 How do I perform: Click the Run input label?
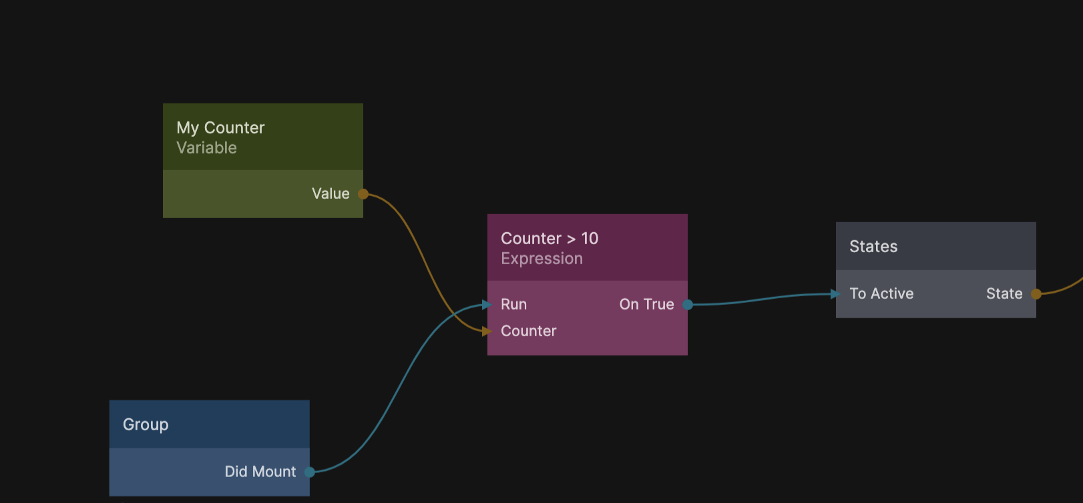click(x=513, y=305)
